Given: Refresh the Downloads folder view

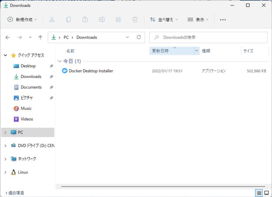Looking at the screenshot, I should coord(139,37).
